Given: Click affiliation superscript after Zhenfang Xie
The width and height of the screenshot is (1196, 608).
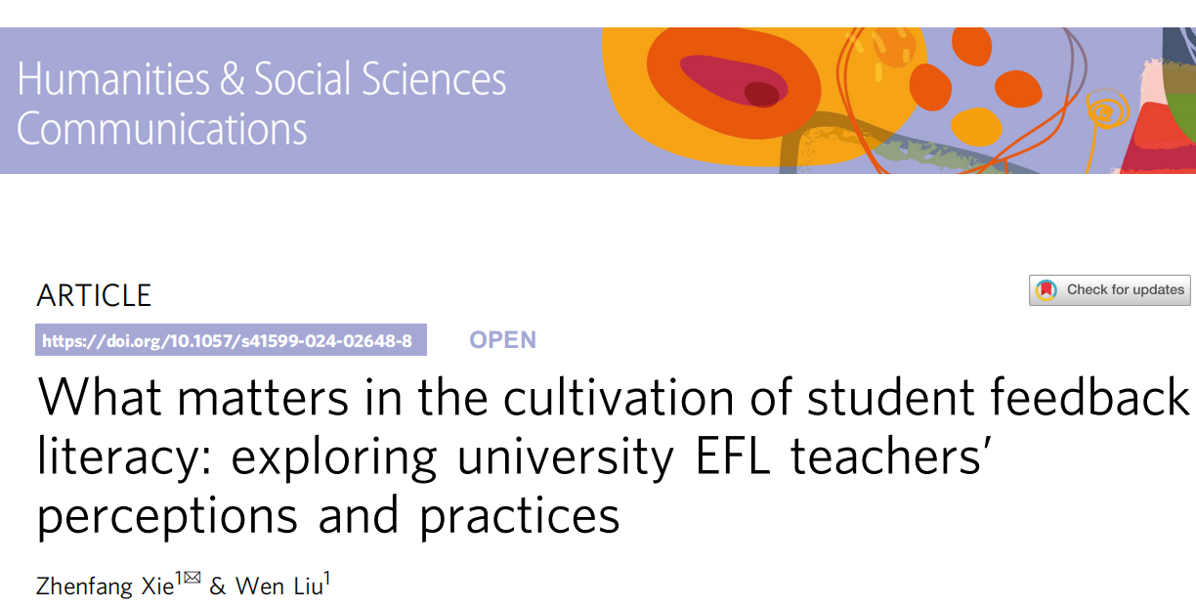Looking at the screenshot, I should pos(178,580).
